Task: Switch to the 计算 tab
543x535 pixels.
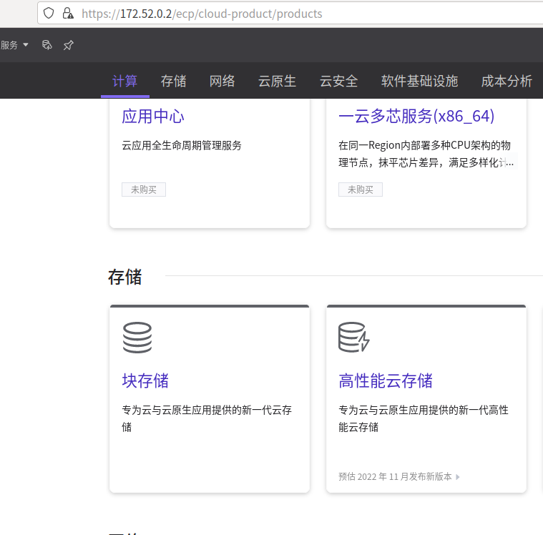Action: pyautogui.click(x=125, y=81)
